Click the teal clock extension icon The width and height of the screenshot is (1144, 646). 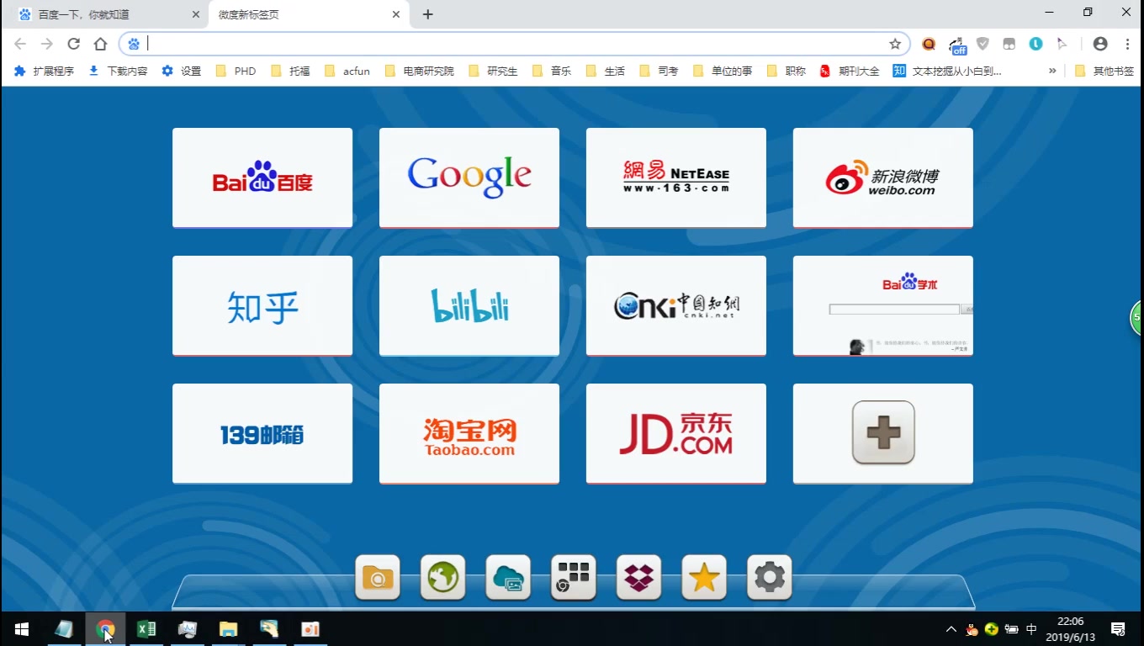(x=1036, y=44)
